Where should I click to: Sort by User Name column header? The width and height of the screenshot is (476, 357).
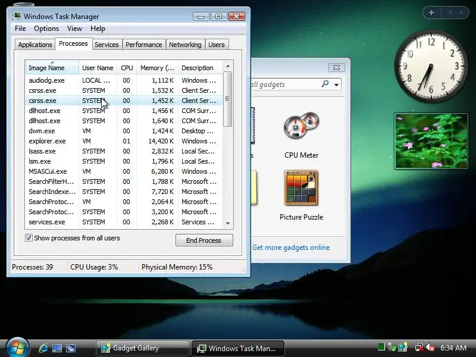[98, 68]
